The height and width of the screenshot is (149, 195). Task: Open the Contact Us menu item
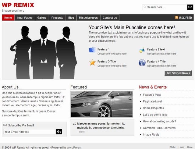tap(110, 18)
